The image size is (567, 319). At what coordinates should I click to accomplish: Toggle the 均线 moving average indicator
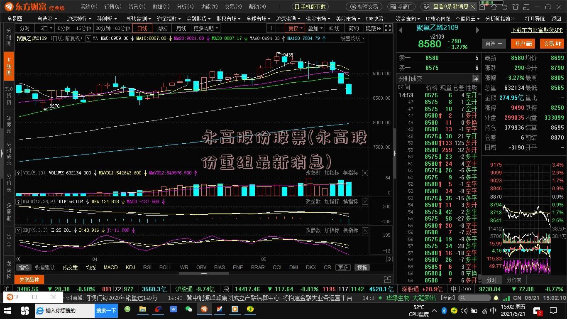90,267
